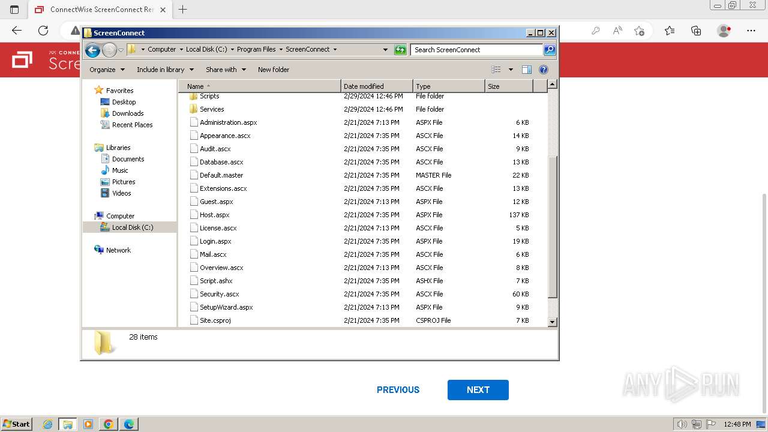Select Local Disk (C:) breadcrumb
The width and height of the screenshot is (768, 432).
pos(206,50)
